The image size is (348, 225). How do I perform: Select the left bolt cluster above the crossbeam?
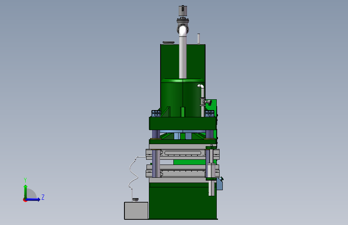[156, 113]
